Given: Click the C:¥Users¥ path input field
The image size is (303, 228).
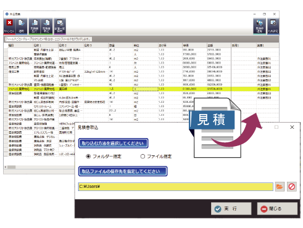Looking at the screenshot, I should point(176,187).
